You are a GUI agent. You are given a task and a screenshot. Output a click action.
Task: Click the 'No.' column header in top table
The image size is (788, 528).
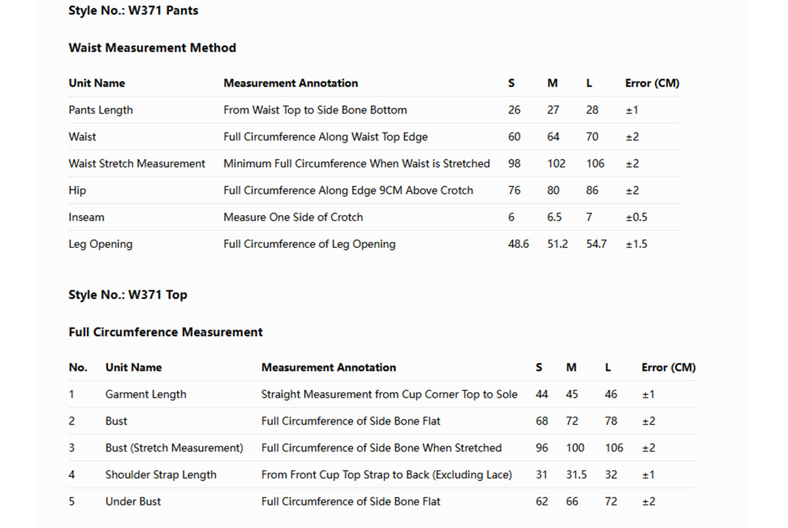[78, 368]
